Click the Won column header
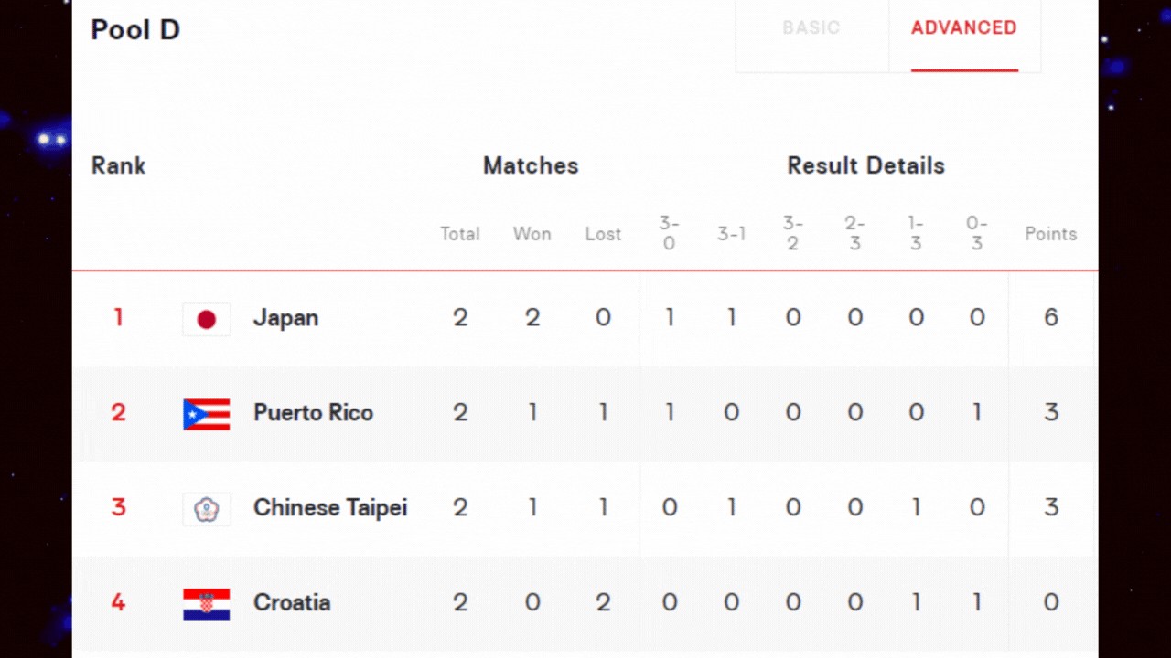1171x658 pixels. [532, 234]
